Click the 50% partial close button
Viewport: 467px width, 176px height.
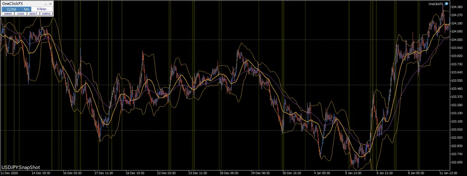26,9
